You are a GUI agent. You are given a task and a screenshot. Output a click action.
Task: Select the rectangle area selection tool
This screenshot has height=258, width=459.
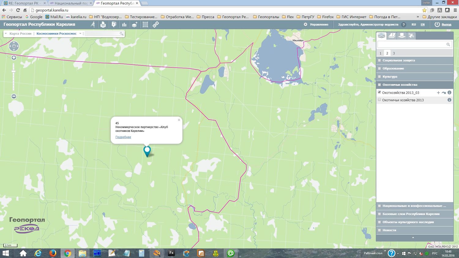pyautogui.click(x=145, y=24)
